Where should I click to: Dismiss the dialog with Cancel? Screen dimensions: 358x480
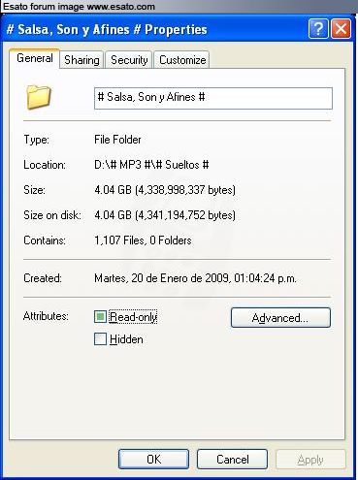coord(233,459)
